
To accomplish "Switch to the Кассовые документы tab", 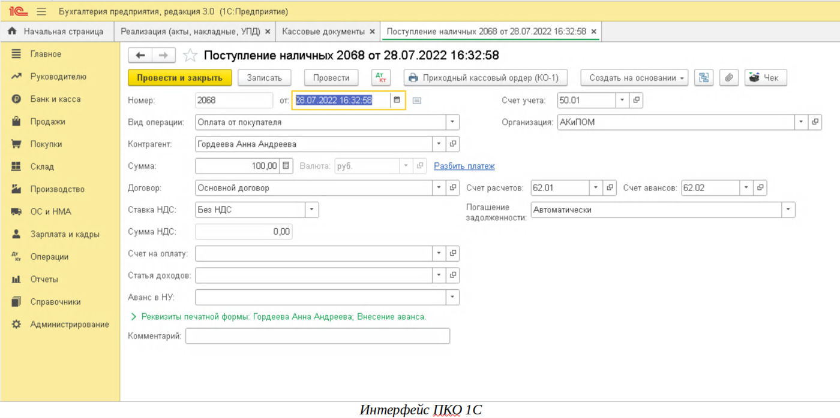I will click(x=323, y=31).
